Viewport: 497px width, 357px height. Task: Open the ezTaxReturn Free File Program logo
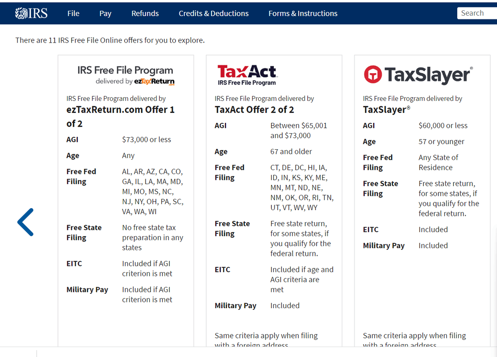[x=125, y=75]
